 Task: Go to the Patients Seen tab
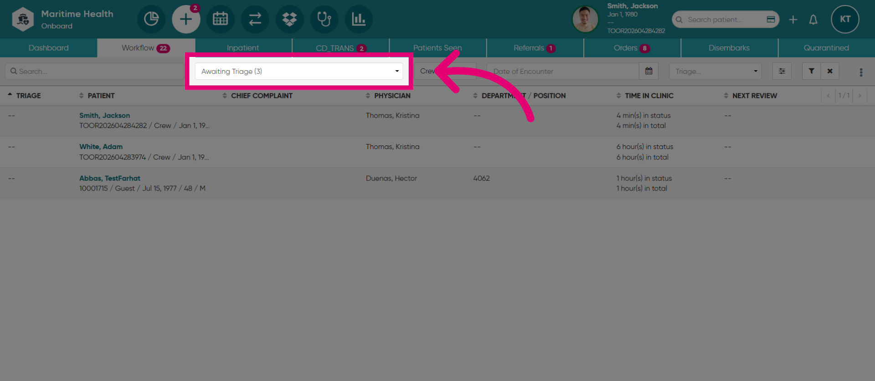437,48
